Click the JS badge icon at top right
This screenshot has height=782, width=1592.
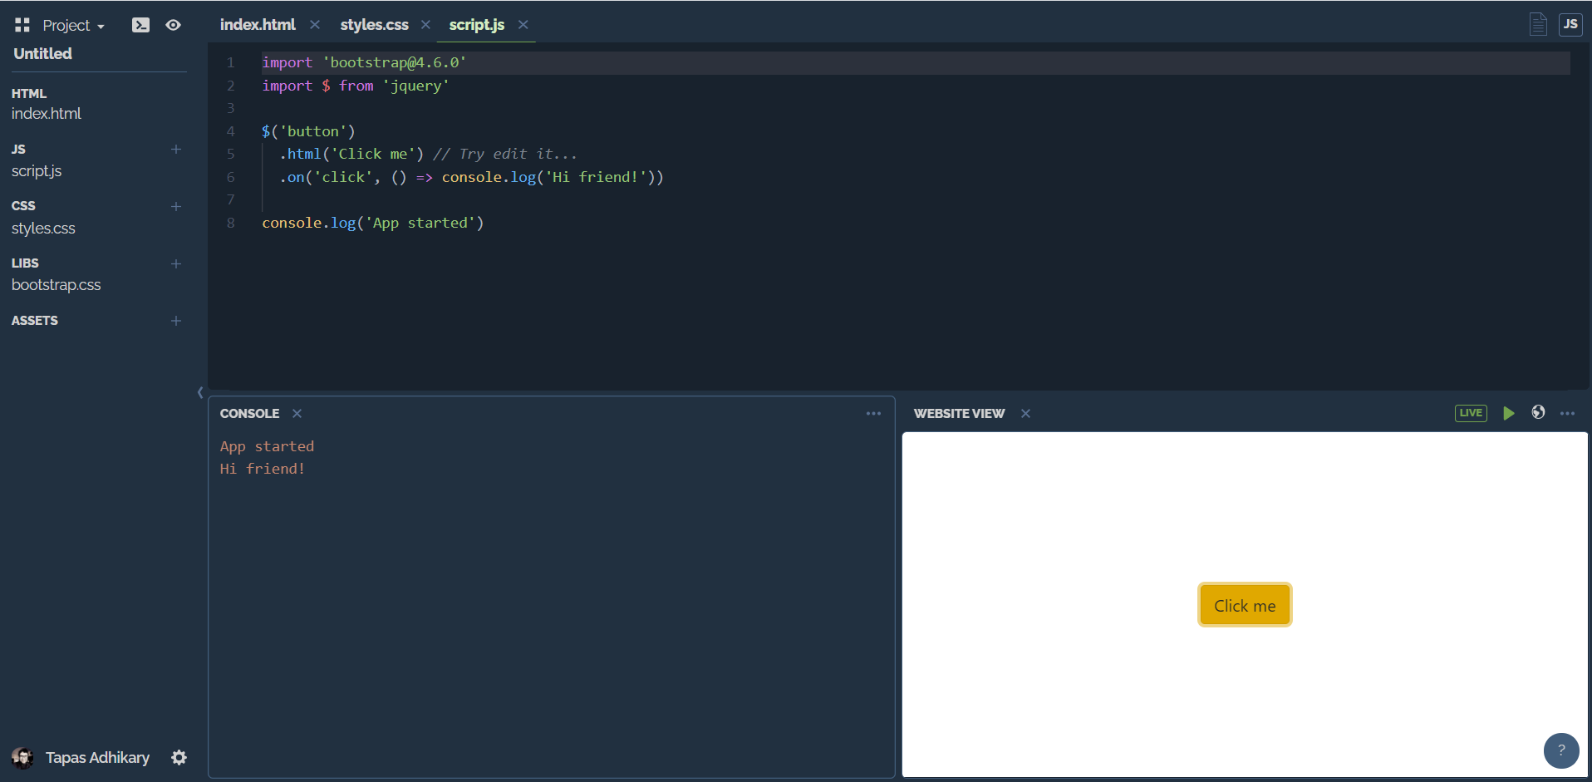1570,24
